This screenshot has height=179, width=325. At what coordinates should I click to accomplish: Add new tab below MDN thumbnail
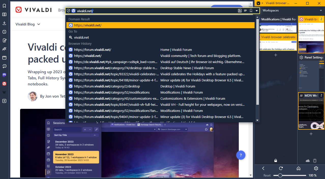(x=311, y=134)
